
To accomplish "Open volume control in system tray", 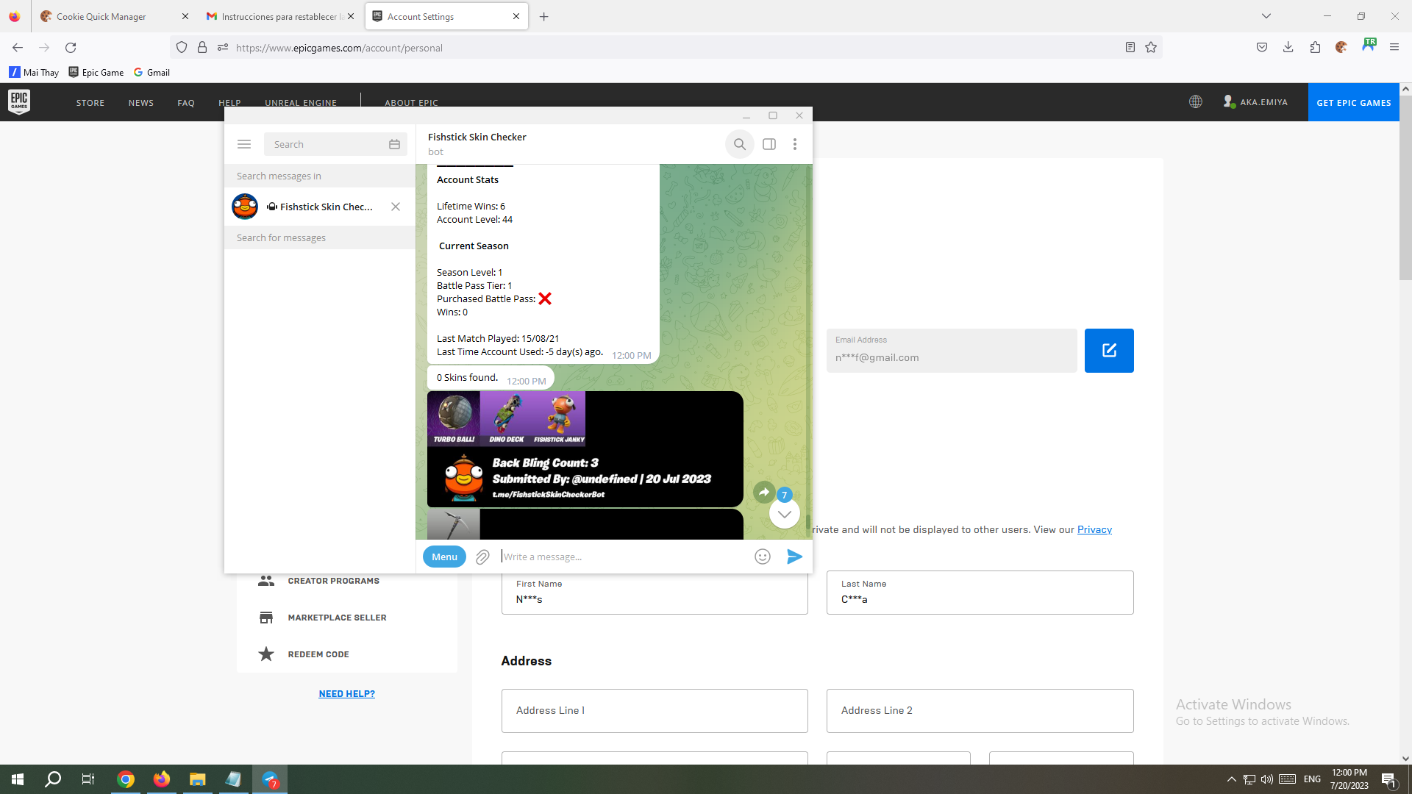I will click(1267, 779).
